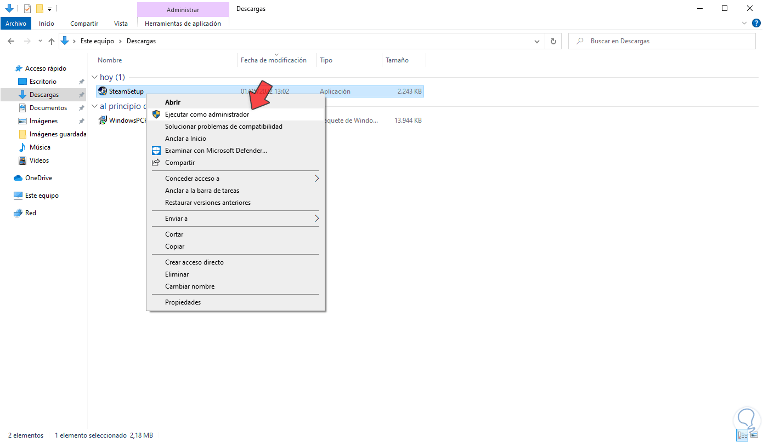763x442 pixels.
Task: Click Descargas in the address breadcrumb
Action: tap(141, 41)
